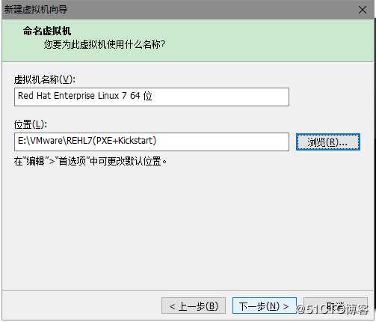Click the 位置(L) label
The height and width of the screenshot is (322, 376).
pyautogui.click(x=31, y=124)
